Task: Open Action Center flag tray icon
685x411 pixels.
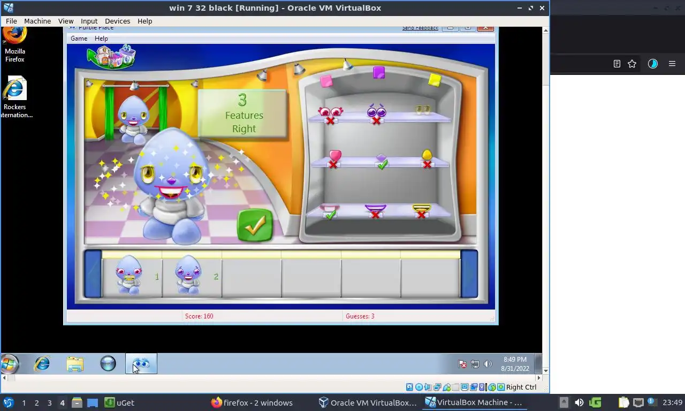Action: coord(462,364)
